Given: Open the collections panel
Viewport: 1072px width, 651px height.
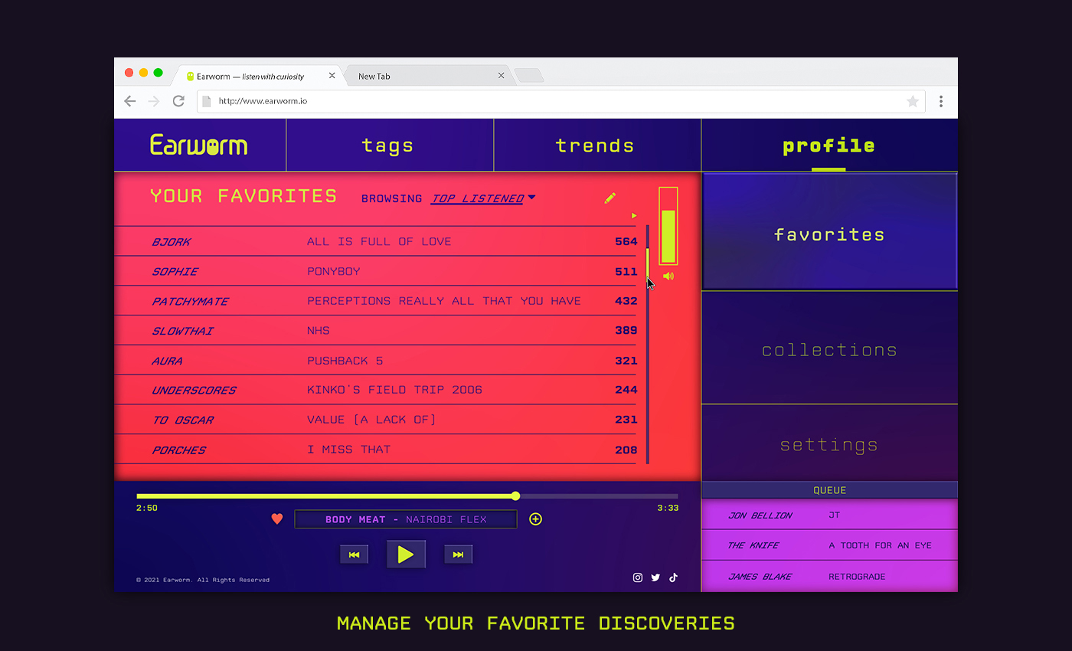Looking at the screenshot, I should click(829, 348).
